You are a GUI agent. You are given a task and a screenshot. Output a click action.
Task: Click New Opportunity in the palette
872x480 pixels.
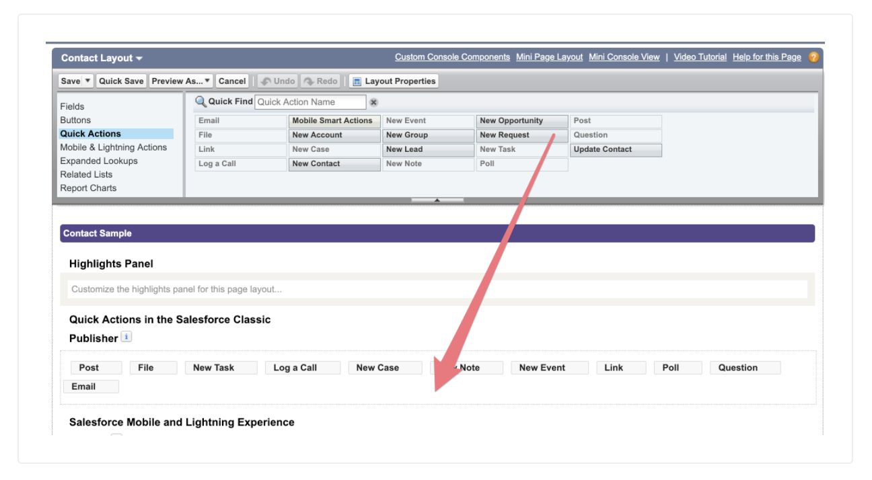(522, 121)
